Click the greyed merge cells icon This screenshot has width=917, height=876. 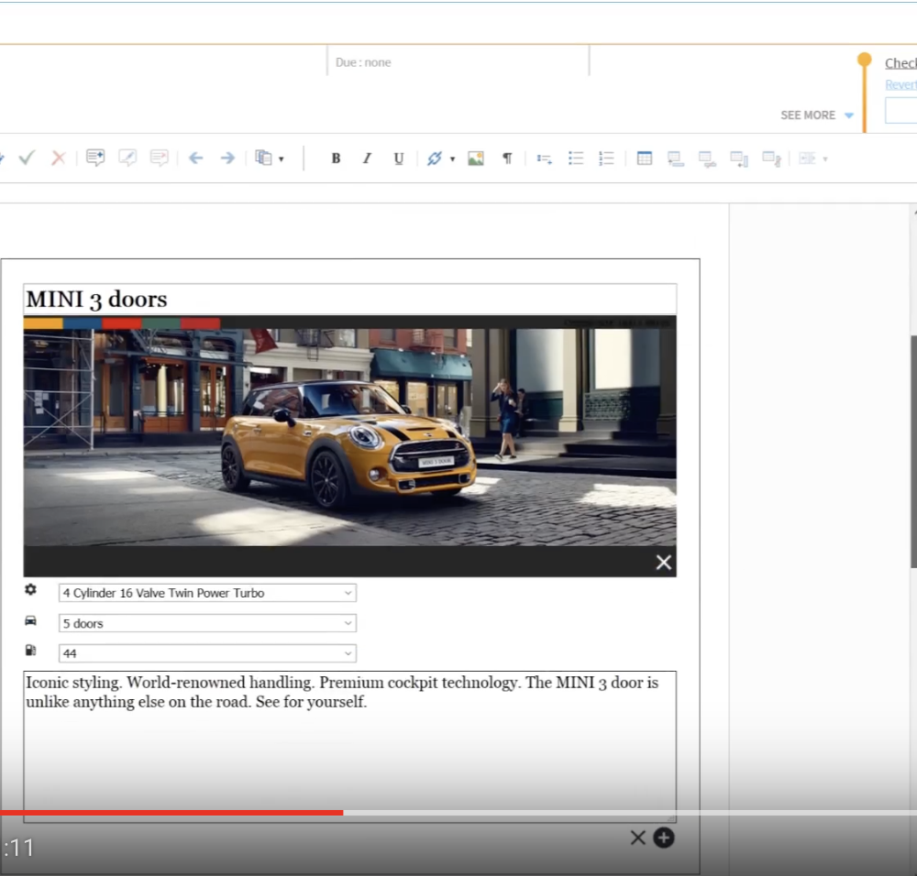pos(808,159)
